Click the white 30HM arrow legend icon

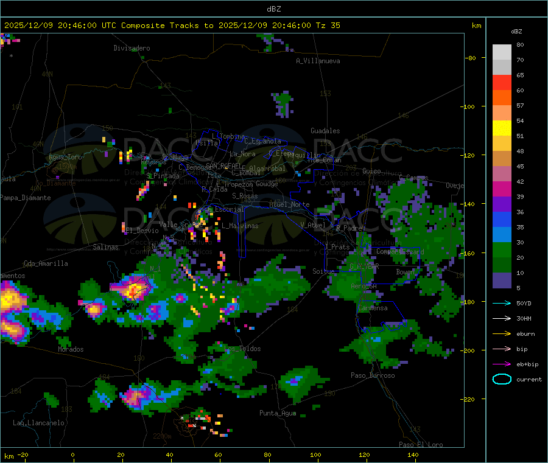point(502,318)
